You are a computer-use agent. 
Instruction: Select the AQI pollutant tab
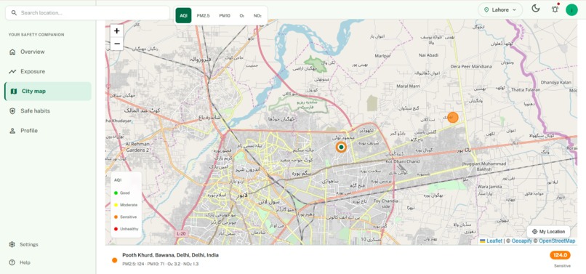[x=183, y=16]
